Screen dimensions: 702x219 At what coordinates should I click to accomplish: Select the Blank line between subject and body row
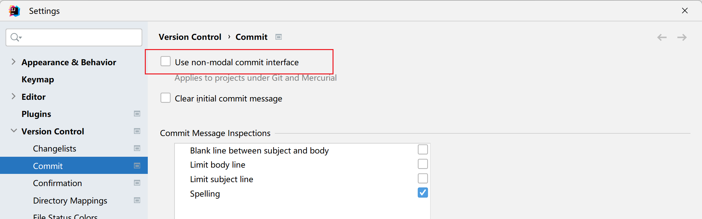259,151
